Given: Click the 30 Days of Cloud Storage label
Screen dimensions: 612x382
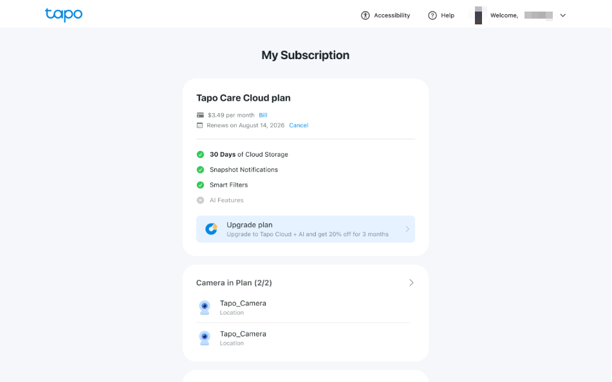Looking at the screenshot, I should (x=248, y=155).
